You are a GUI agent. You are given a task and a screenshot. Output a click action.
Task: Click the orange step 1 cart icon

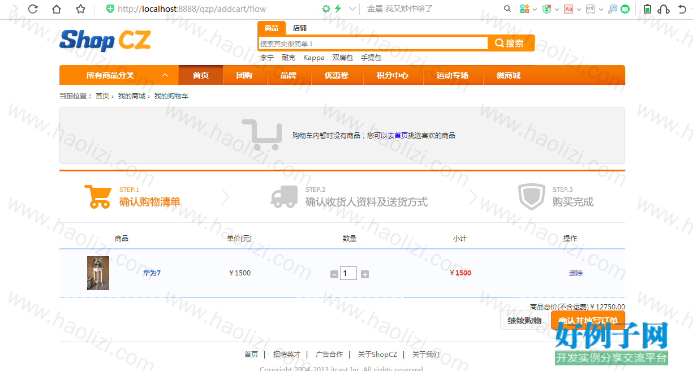[97, 196]
